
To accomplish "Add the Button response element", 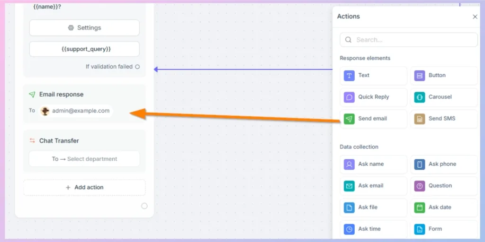I will click(x=444, y=76).
